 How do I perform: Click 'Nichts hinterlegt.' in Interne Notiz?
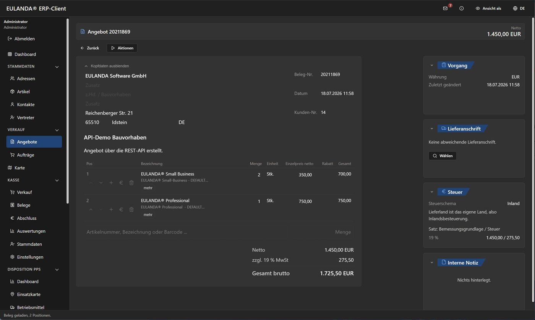[474, 280]
